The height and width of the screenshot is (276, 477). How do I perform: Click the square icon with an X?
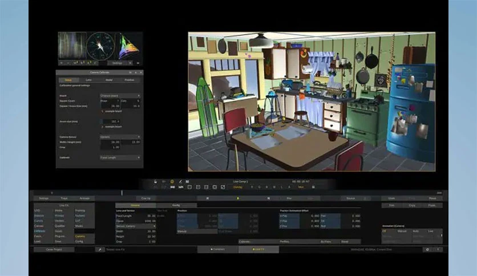click(215, 187)
